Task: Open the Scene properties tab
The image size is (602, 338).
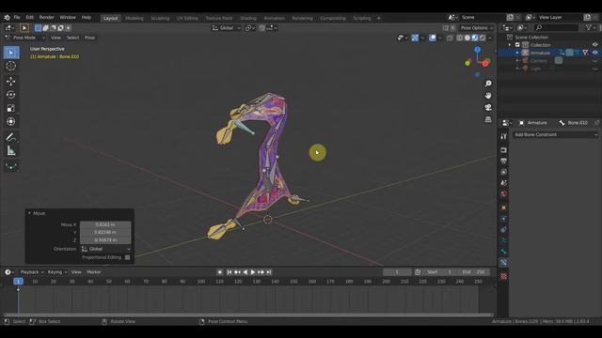Action: point(503,183)
